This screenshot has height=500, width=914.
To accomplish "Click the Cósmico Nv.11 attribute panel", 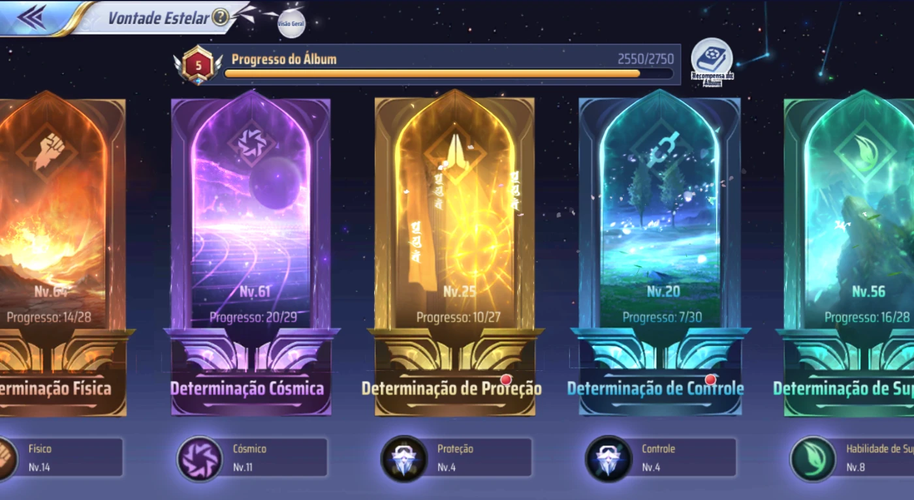I will (x=252, y=458).
